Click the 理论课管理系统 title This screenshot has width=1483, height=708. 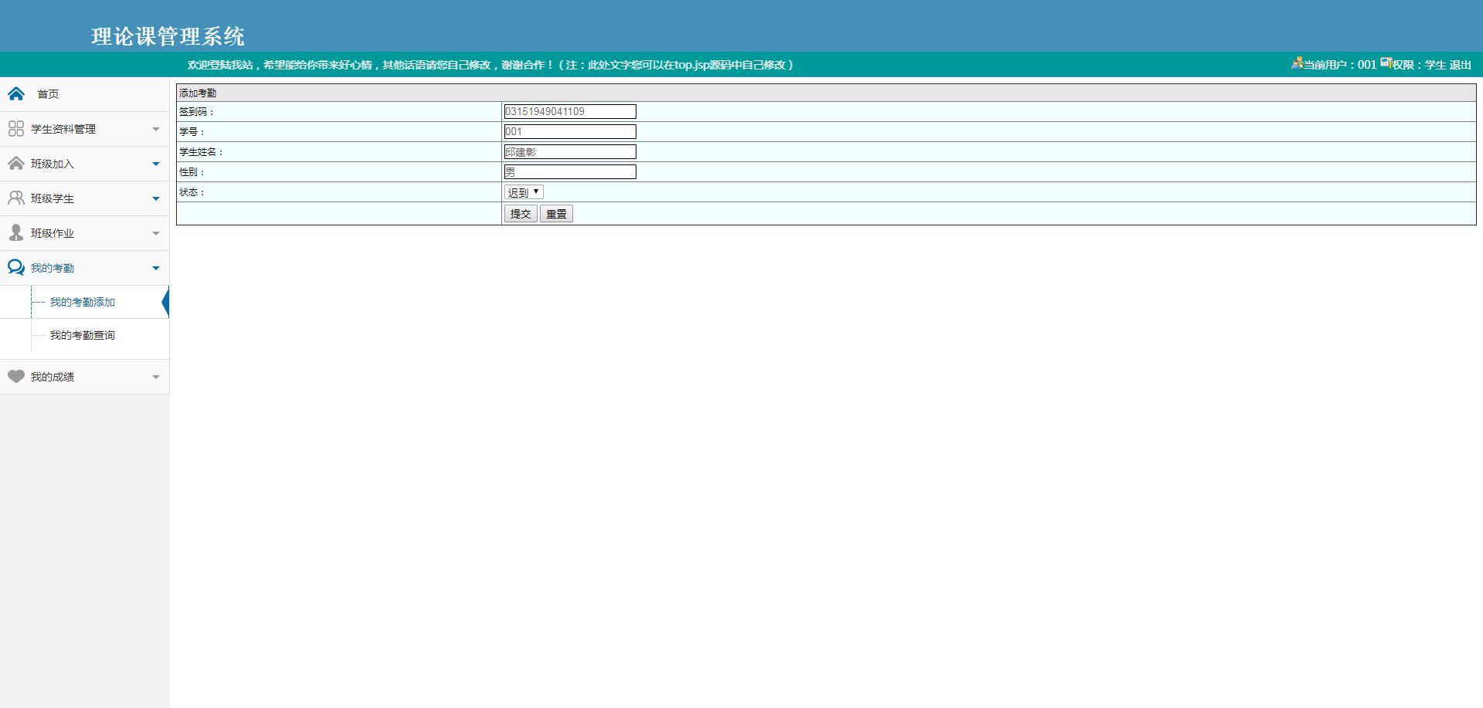(x=168, y=36)
